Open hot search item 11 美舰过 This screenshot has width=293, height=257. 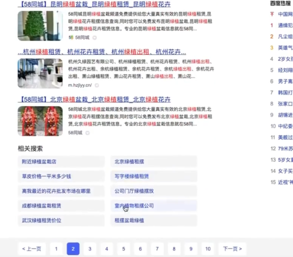point(285,137)
